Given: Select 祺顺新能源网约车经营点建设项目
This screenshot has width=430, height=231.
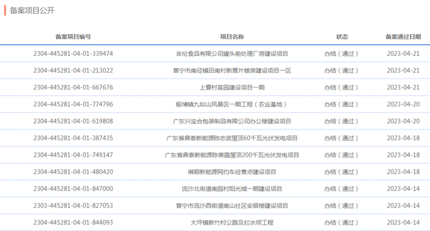Looking at the screenshot, I should [232, 172].
